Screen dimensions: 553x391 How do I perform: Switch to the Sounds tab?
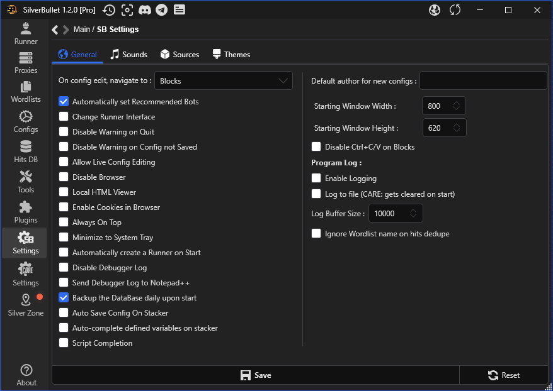(x=128, y=55)
